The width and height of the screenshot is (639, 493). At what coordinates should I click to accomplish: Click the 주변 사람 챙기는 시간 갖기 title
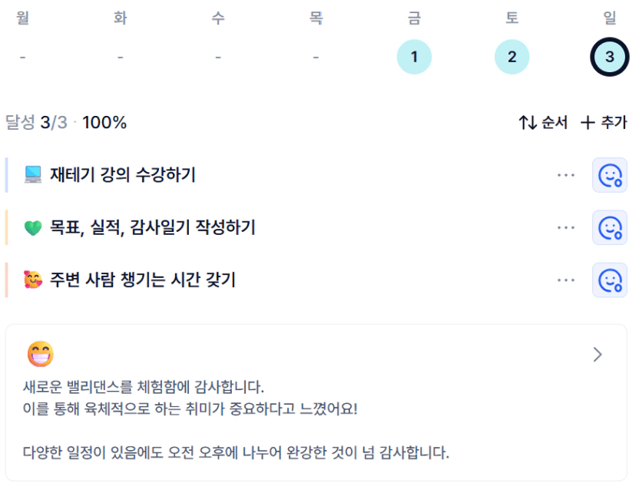(x=143, y=280)
